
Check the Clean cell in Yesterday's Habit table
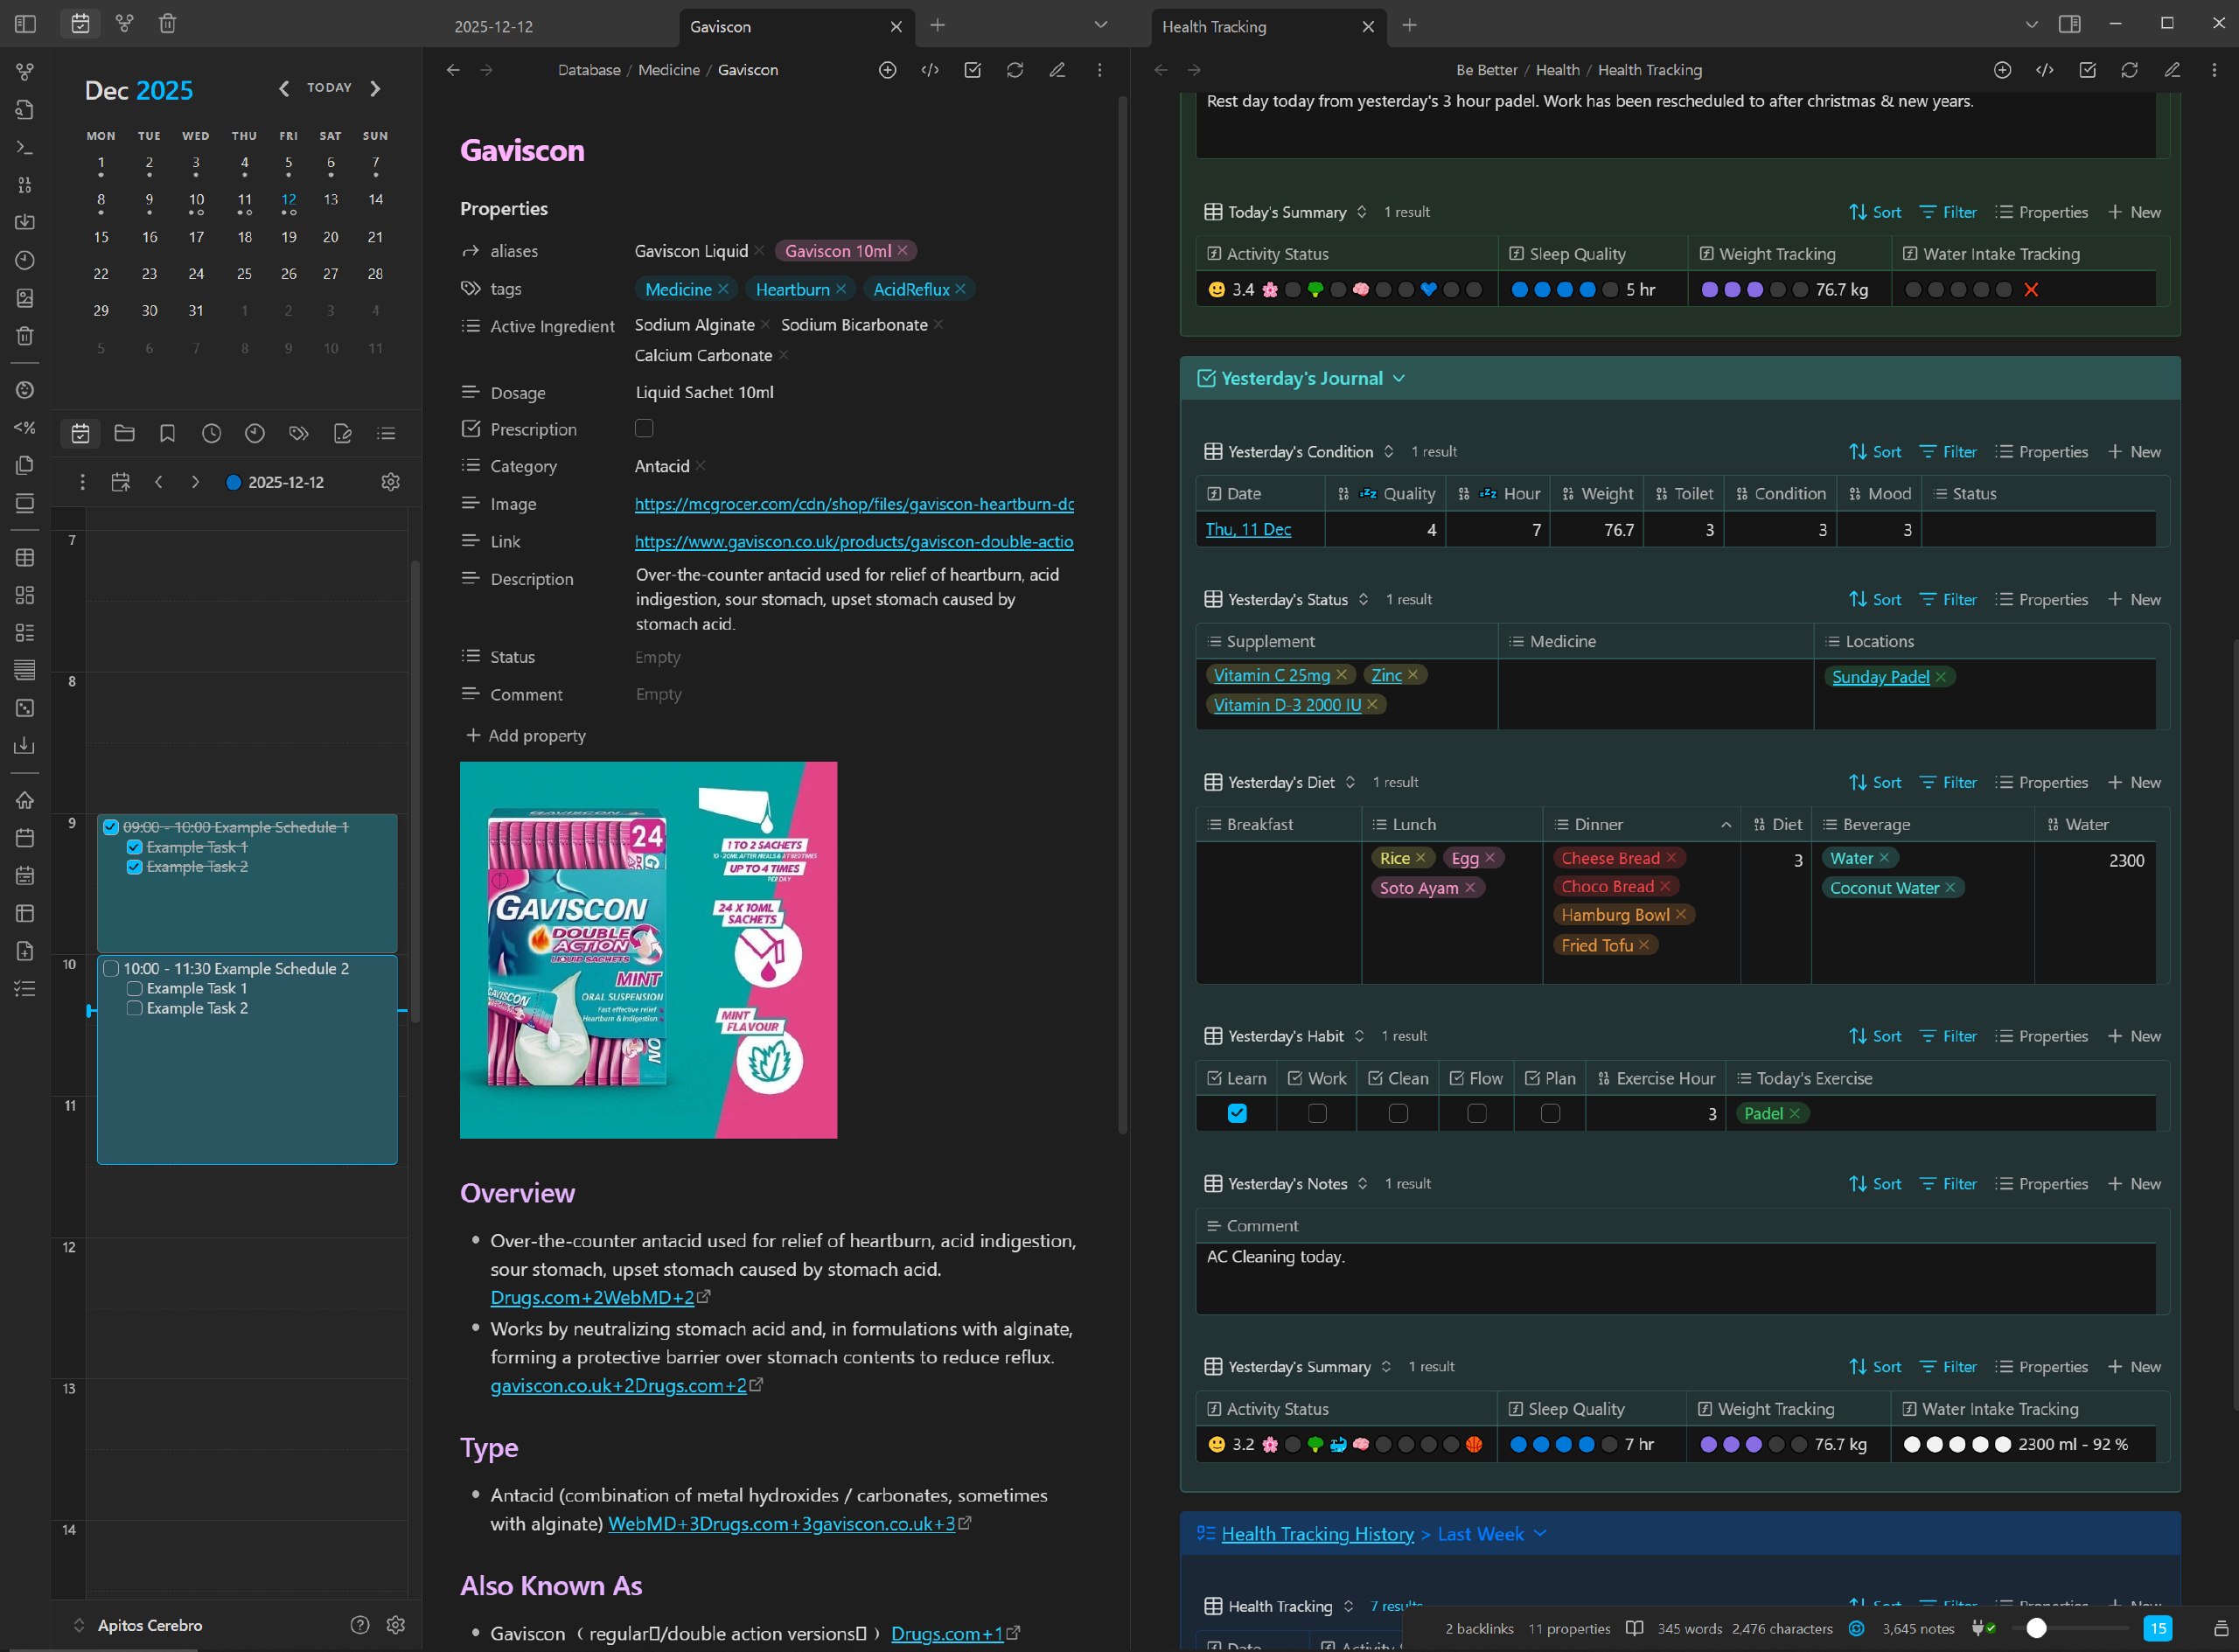coord(1398,1113)
